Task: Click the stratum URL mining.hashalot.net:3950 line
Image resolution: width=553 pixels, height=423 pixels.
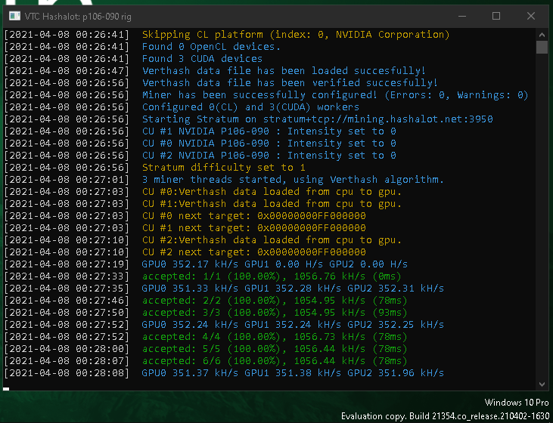Action: pyautogui.click(x=317, y=119)
